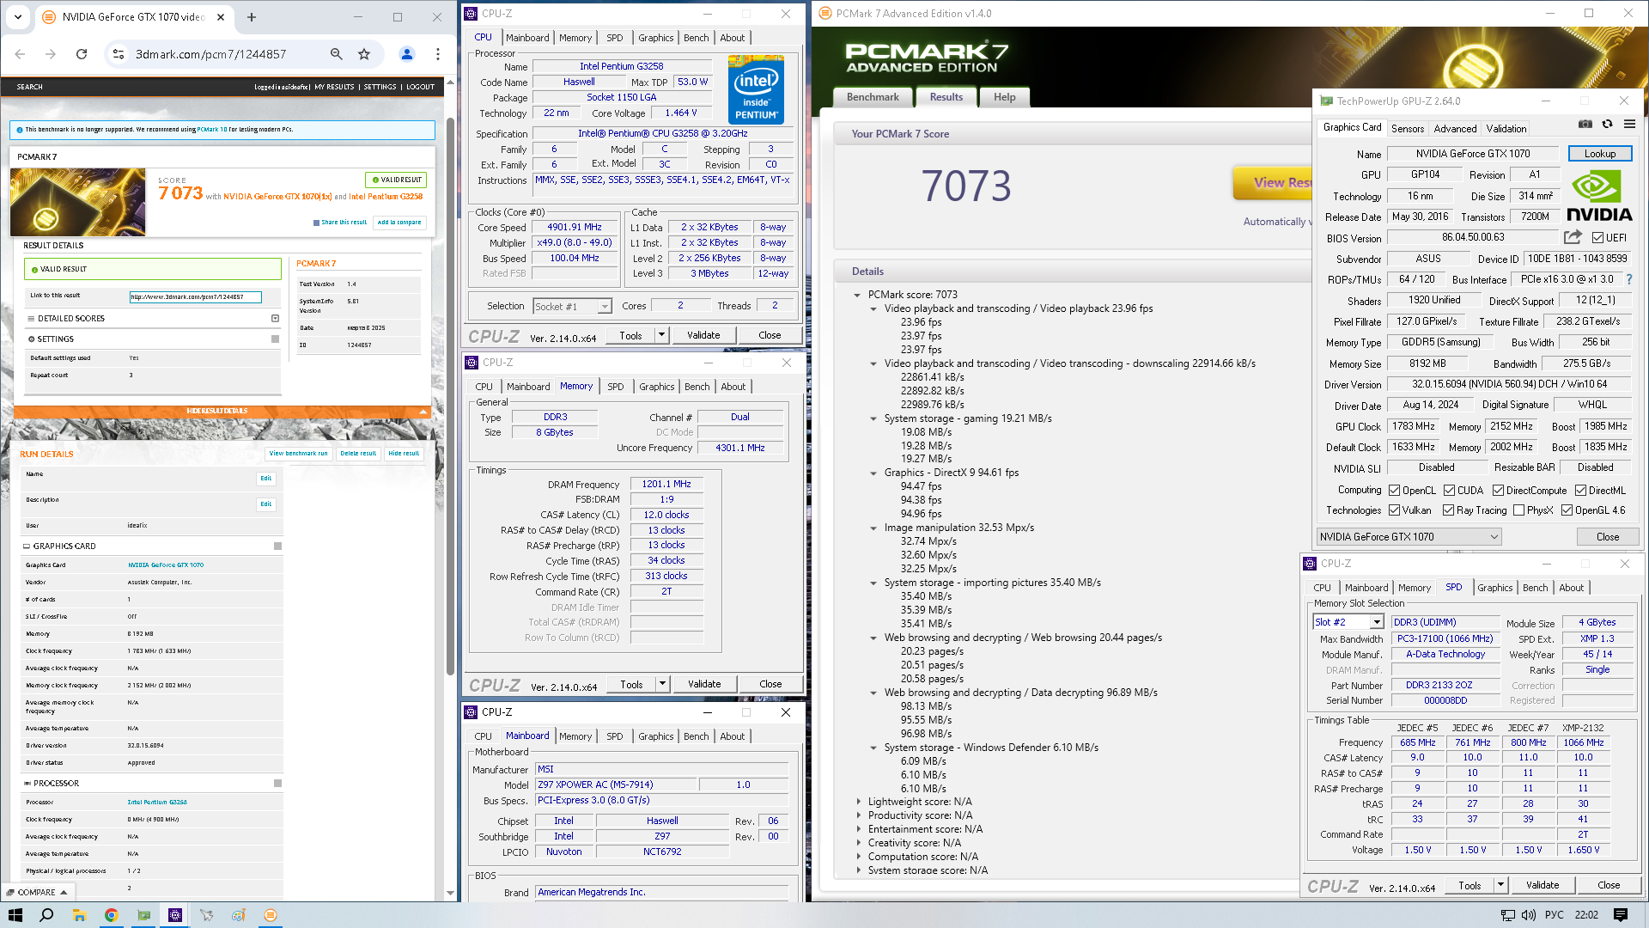The height and width of the screenshot is (928, 1649).
Task: Click the View benchmark run button
Action: click(298, 454)
